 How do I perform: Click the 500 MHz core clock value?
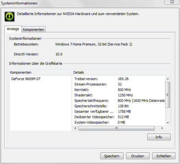point(124,90)
